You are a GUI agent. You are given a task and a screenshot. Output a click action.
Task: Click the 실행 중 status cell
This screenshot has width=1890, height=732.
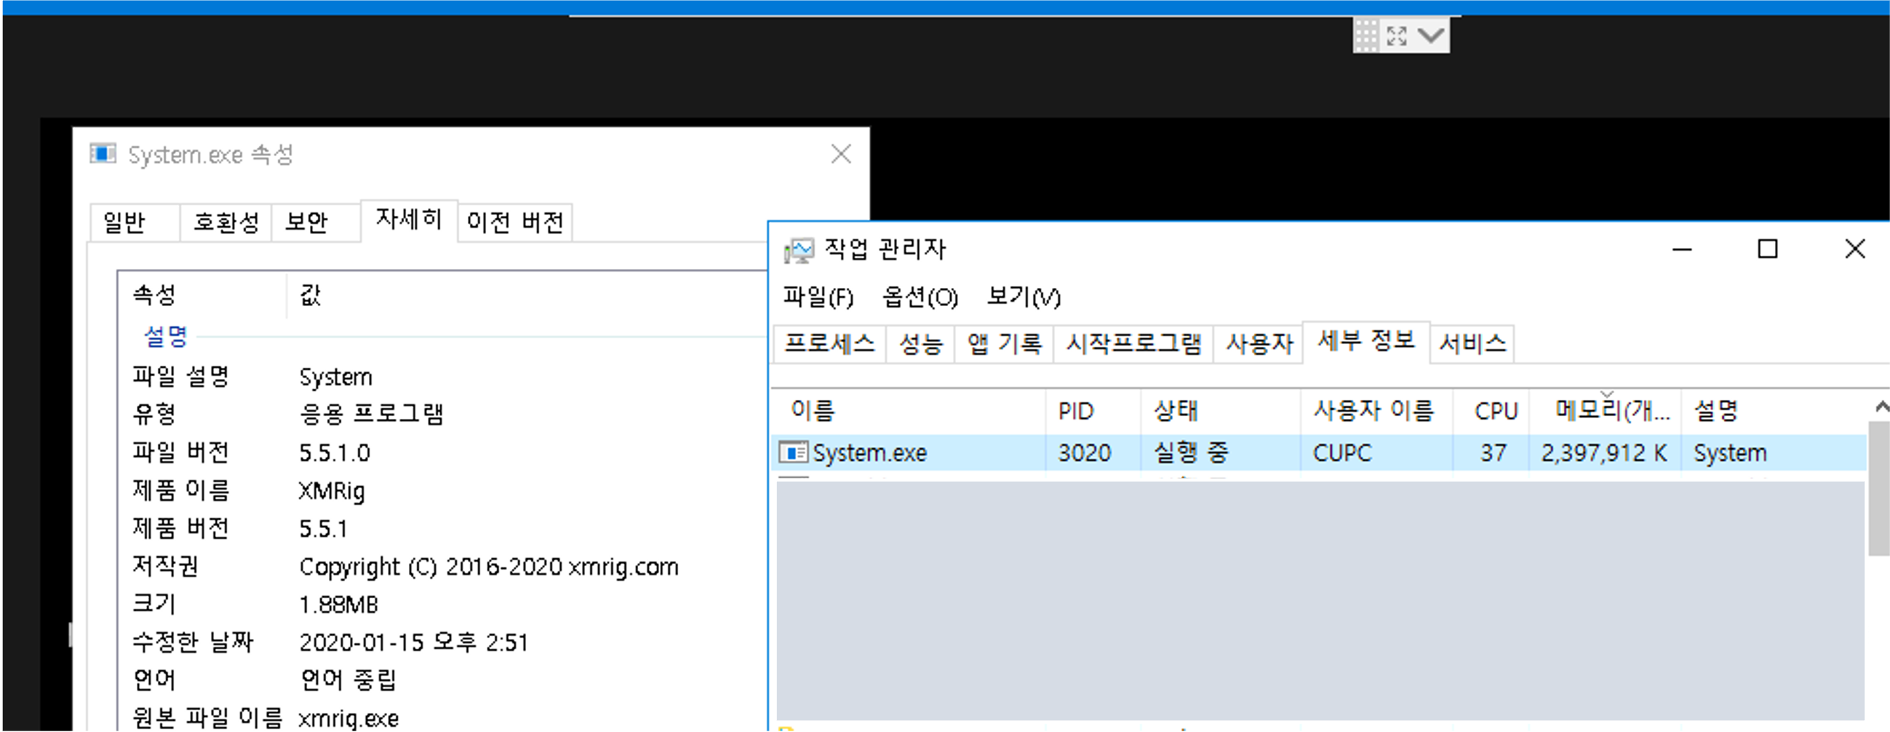tap(1191, 453)
